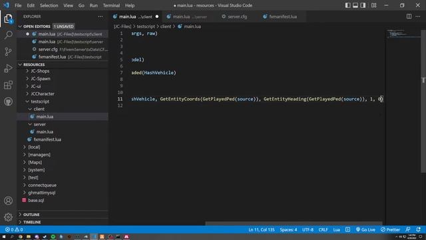Expand the [local] folder

34,147
